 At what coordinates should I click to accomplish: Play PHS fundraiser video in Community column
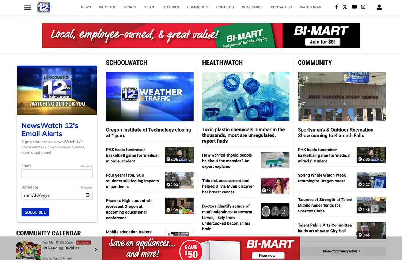371,155
